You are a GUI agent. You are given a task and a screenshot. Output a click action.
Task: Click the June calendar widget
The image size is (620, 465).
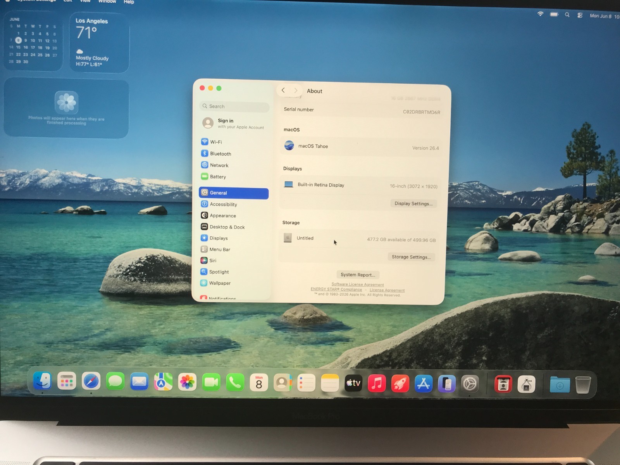click(x=33, y=41)
